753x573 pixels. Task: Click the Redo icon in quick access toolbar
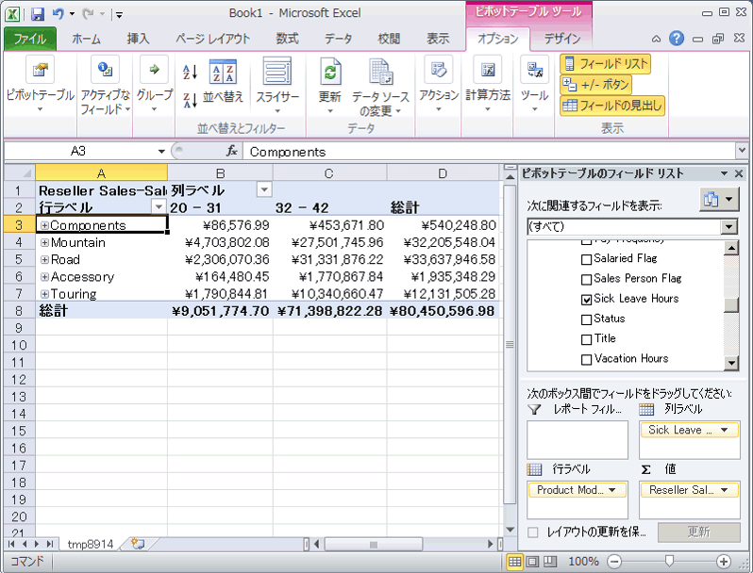[x=88, y=14]
